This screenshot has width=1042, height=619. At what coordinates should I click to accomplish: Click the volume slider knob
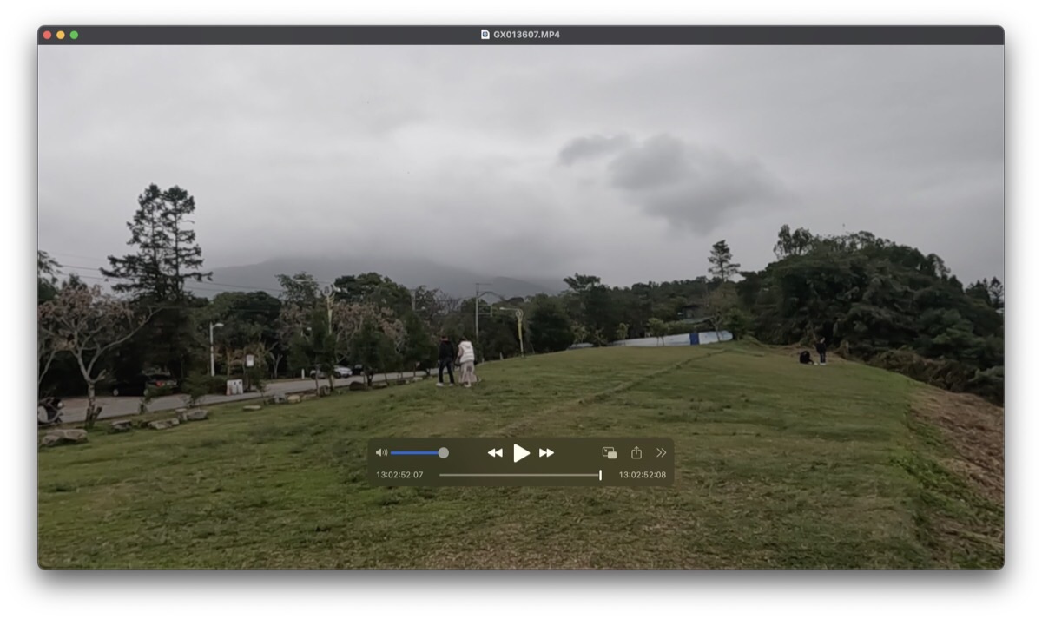[444, 452]
